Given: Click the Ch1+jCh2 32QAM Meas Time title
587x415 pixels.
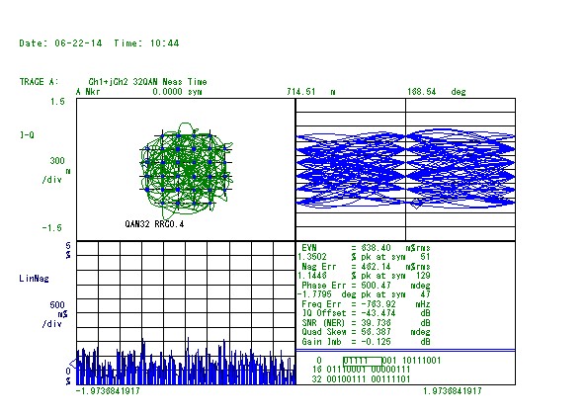Looking at the screenshot, I should [147, 82].
